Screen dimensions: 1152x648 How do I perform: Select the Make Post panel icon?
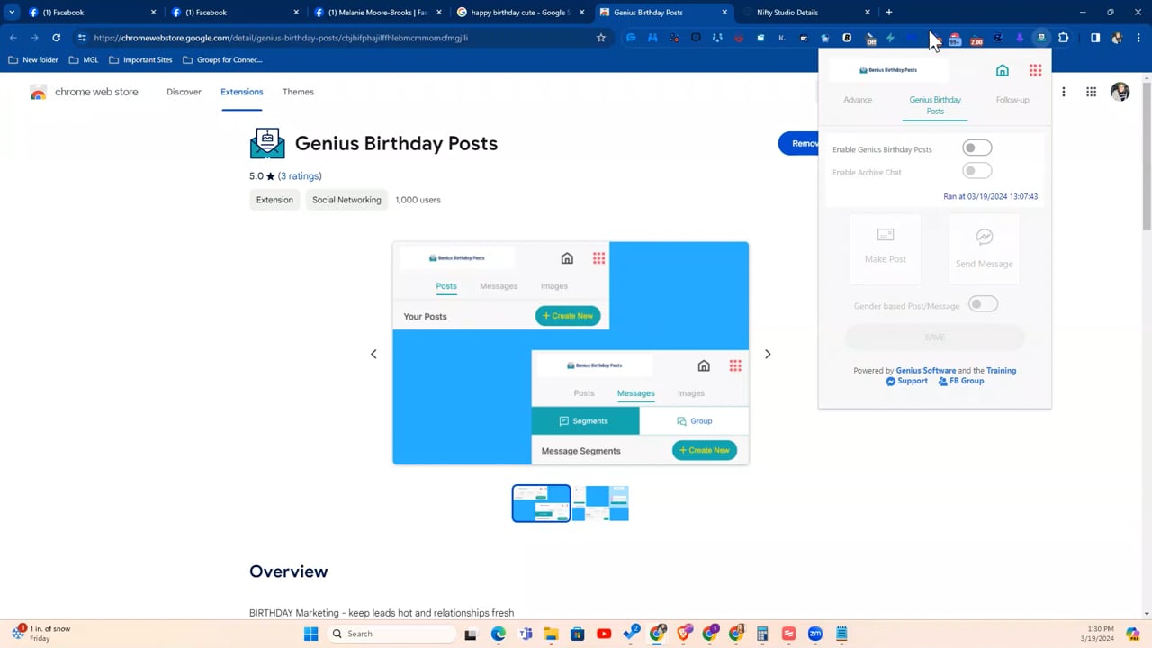(885, 236)
